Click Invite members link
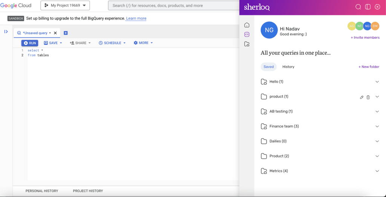Viewport: 386px width, 197px height. coord(365,38)
